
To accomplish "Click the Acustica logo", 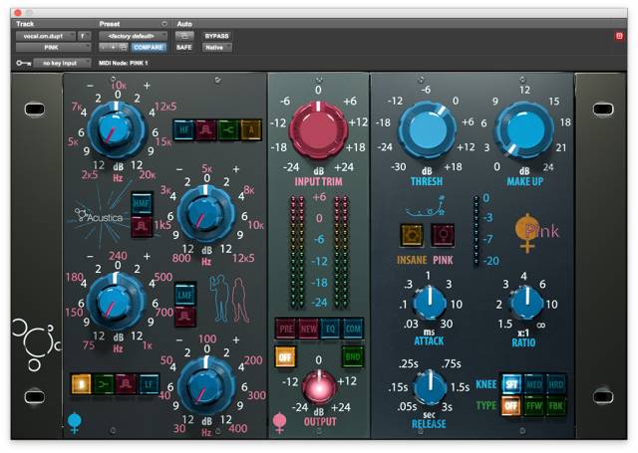I will (x=99, y=218).
